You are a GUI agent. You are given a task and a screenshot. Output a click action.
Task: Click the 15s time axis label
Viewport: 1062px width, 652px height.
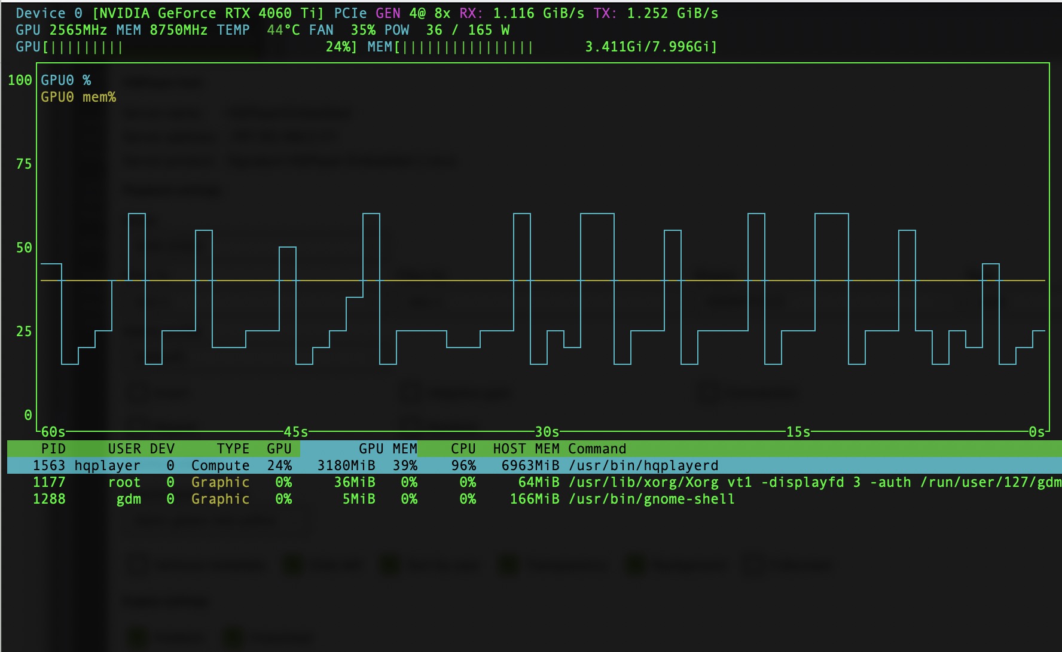(x=798, y=432)
